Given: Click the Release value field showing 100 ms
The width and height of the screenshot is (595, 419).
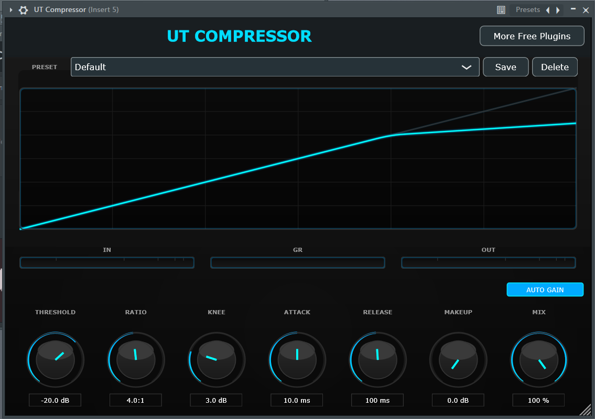Looking at the screenshot, I should click(x=377, y=400).
